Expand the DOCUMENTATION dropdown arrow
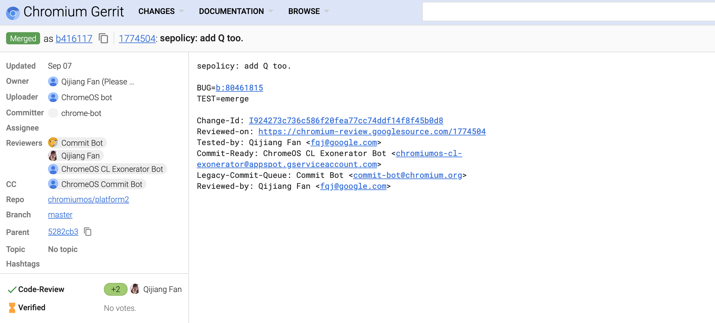The height and width of the screenshot is (323, 715). tap(271, 11)
